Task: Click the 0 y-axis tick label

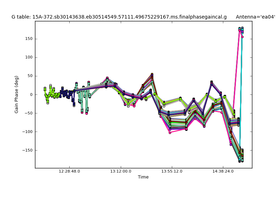Action: [31, 94]
